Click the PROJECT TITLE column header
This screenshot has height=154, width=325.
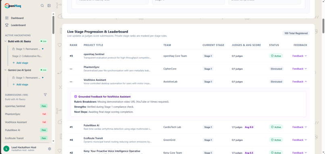click(x=93, y=45)
